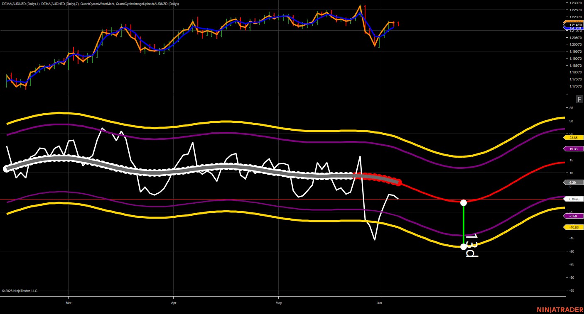Click the DEMA(AUDNZD (Daily),1) indicator label
This screenshot has width=584, height=314.
click(x=22, y=4)
